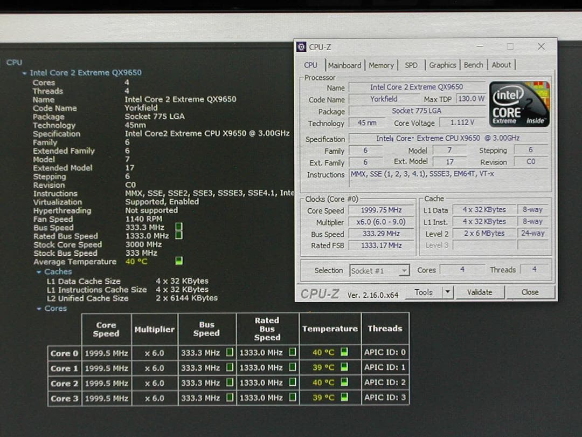Click Core 0's Rated Bus Speed status indicator
Screen dimensions: 582x437
[x=292, y=352]
